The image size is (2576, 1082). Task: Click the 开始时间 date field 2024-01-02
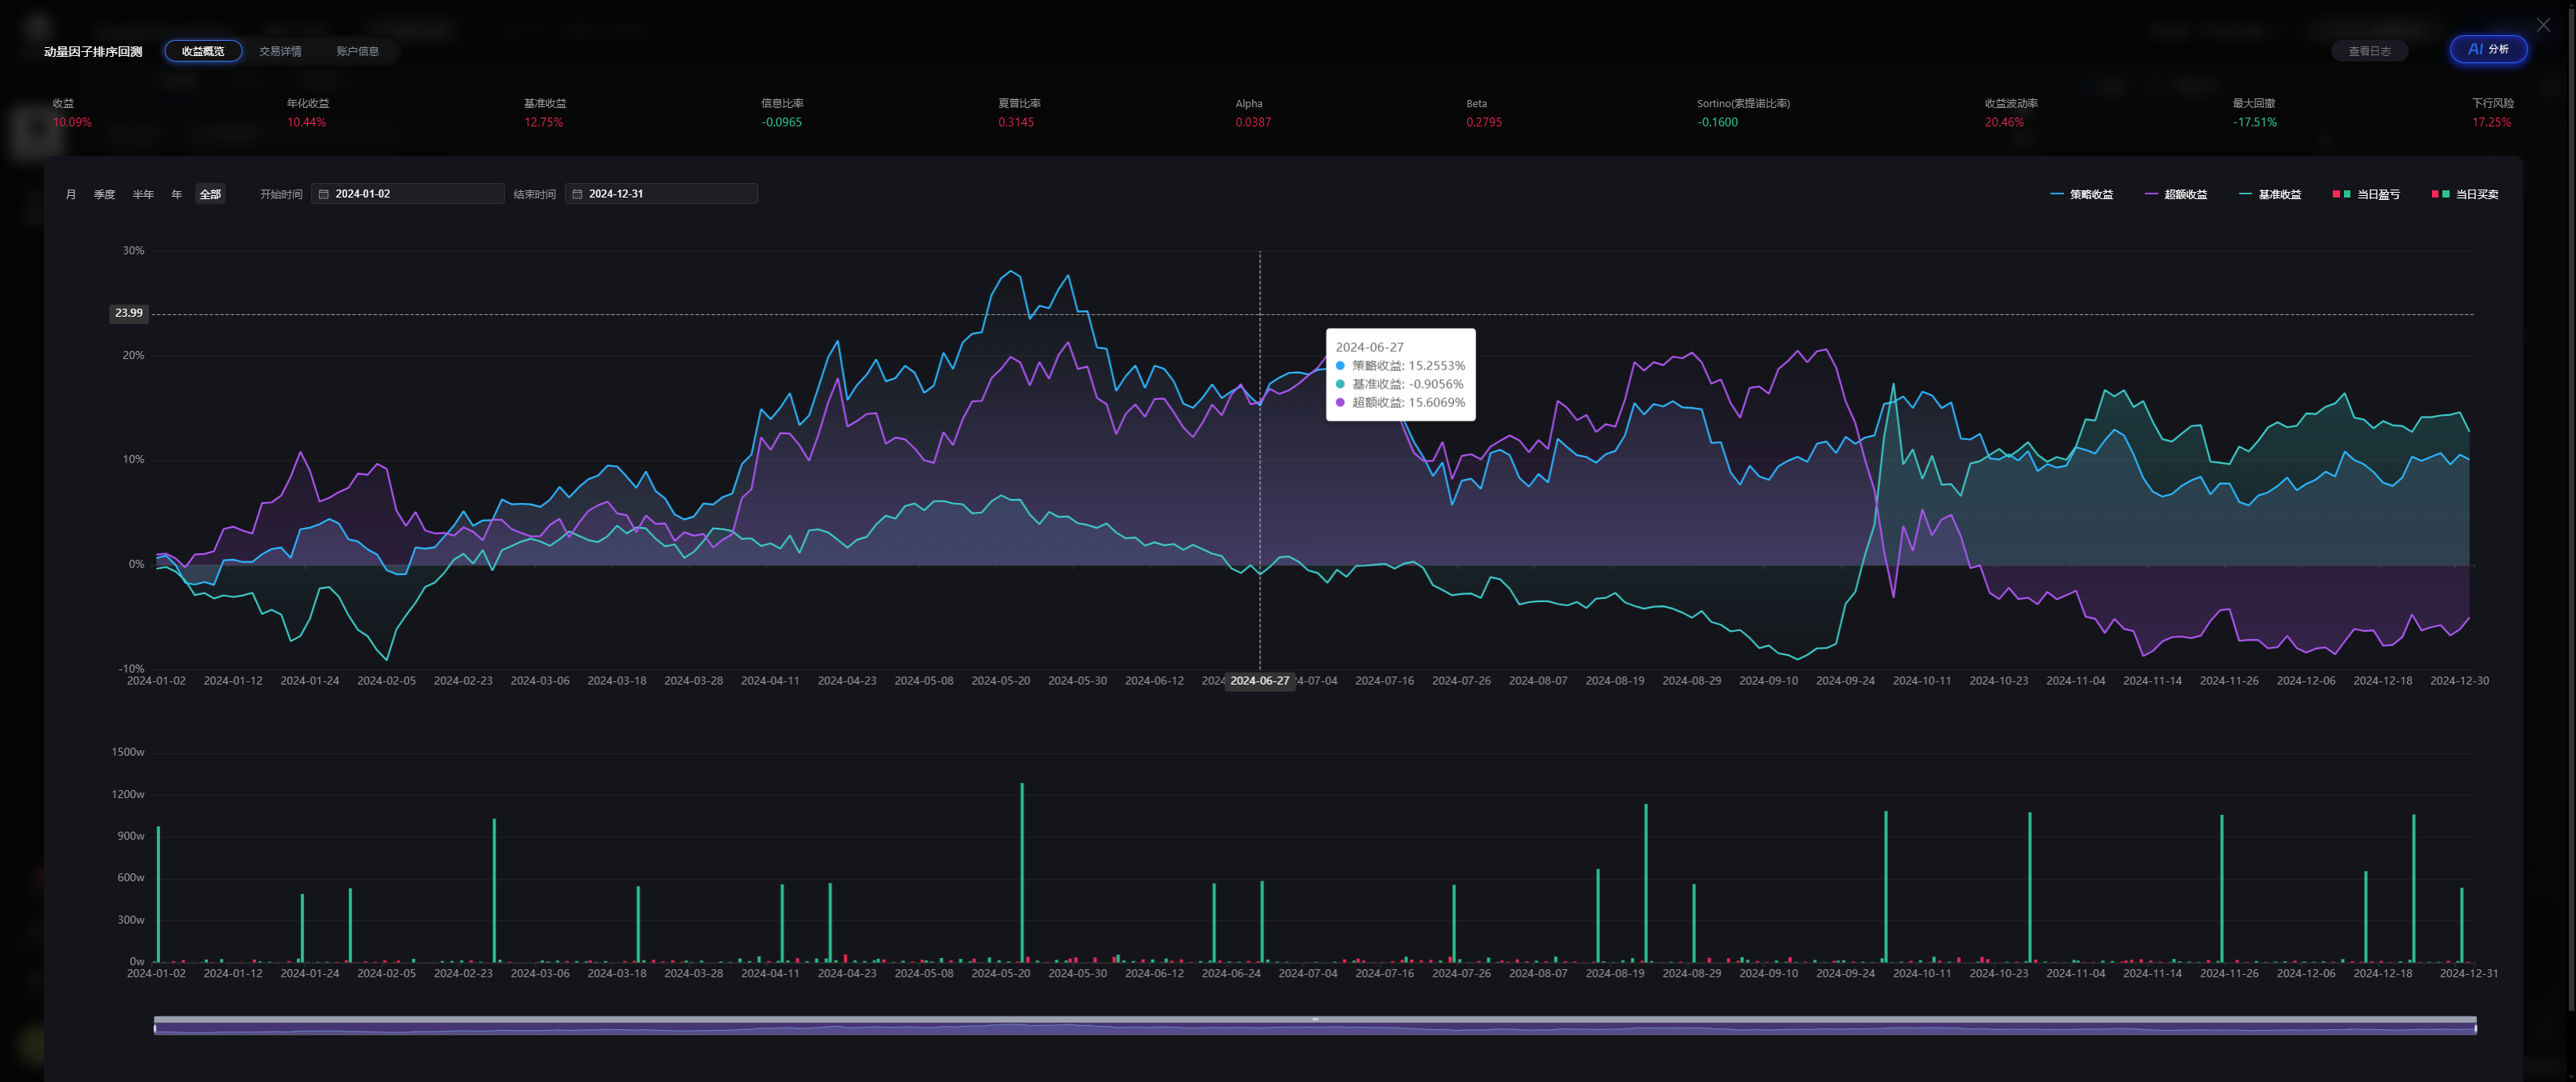(x=408, y=194)
